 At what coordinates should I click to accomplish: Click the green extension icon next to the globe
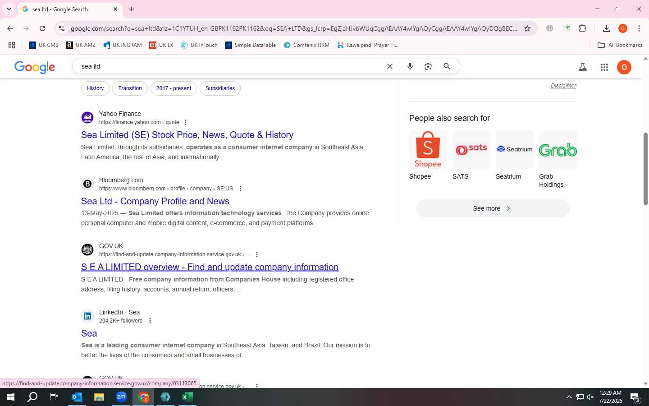(567, 28)
